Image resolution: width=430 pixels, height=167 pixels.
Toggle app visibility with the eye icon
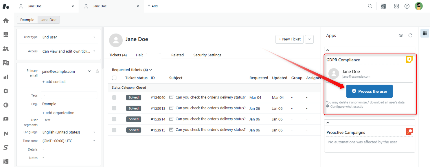click(401, 36)
